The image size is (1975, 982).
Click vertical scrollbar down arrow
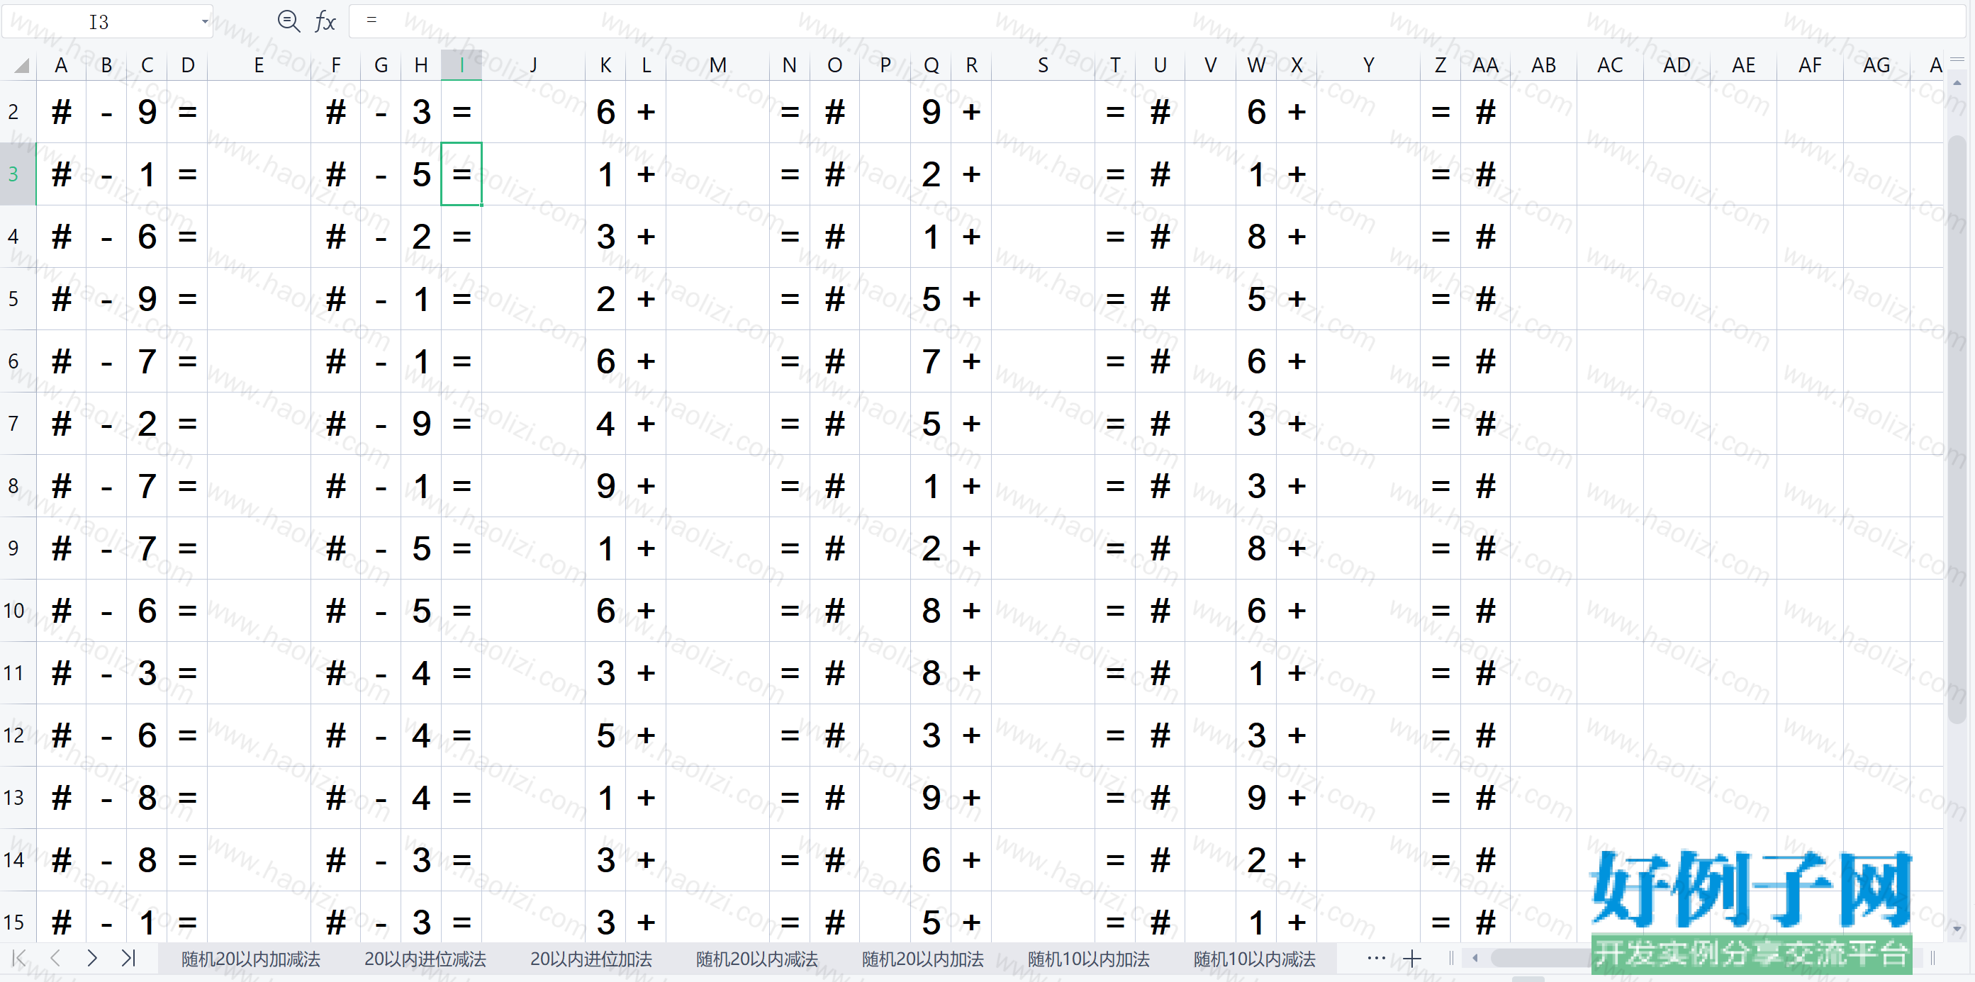tap(1957, 928)
